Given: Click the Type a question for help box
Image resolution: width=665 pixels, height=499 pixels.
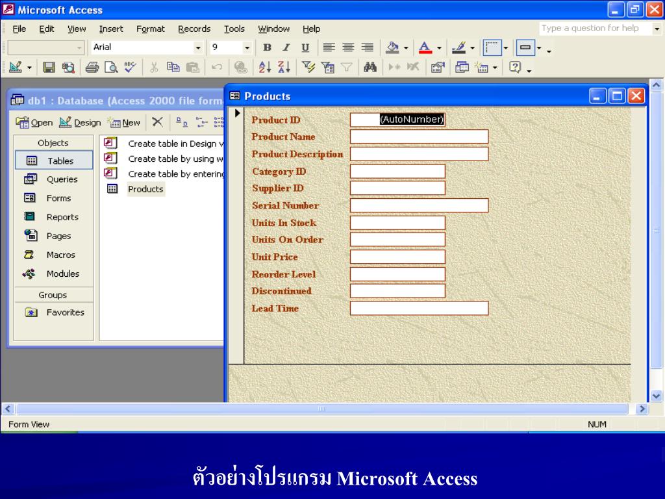Looking at the screenshot, I should (x=595, y=29).
